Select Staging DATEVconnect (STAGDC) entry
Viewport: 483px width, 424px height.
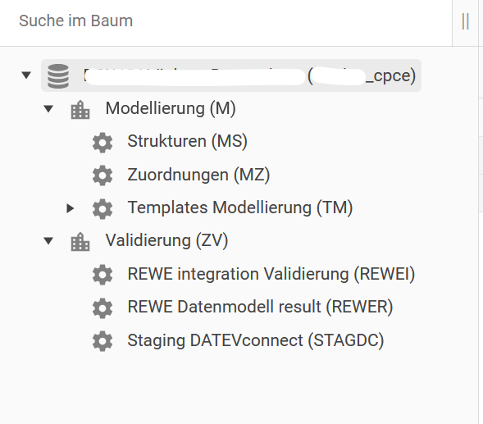coord(256,341)
